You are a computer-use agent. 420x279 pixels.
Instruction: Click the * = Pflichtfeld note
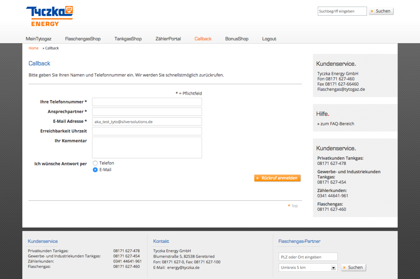point(189,93)
